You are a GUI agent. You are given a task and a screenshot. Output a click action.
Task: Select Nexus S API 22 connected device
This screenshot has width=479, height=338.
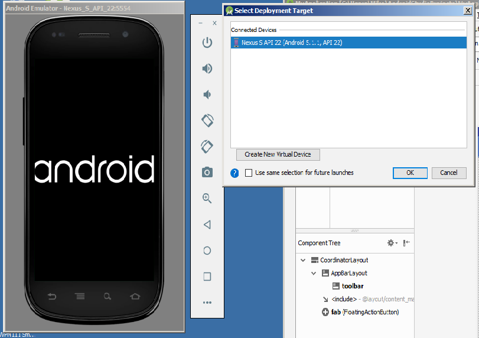click(348, 43)
